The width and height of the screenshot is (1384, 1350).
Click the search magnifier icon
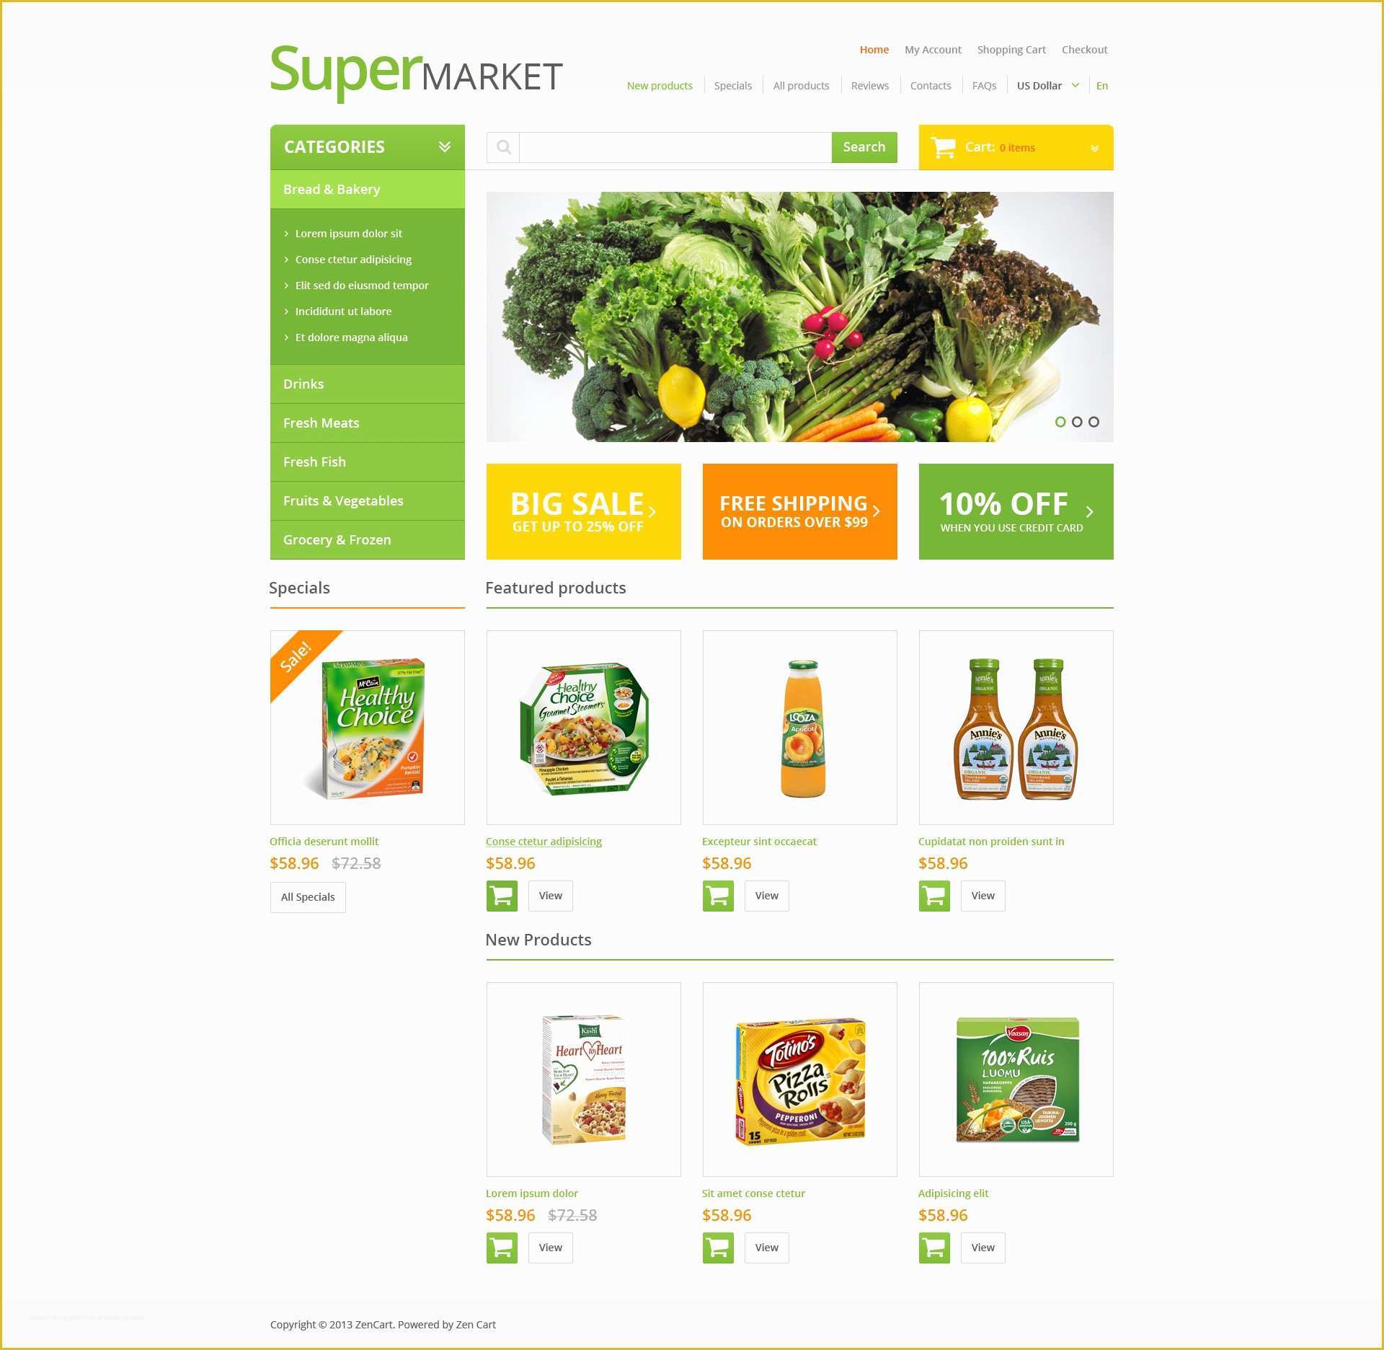point(503,146)
